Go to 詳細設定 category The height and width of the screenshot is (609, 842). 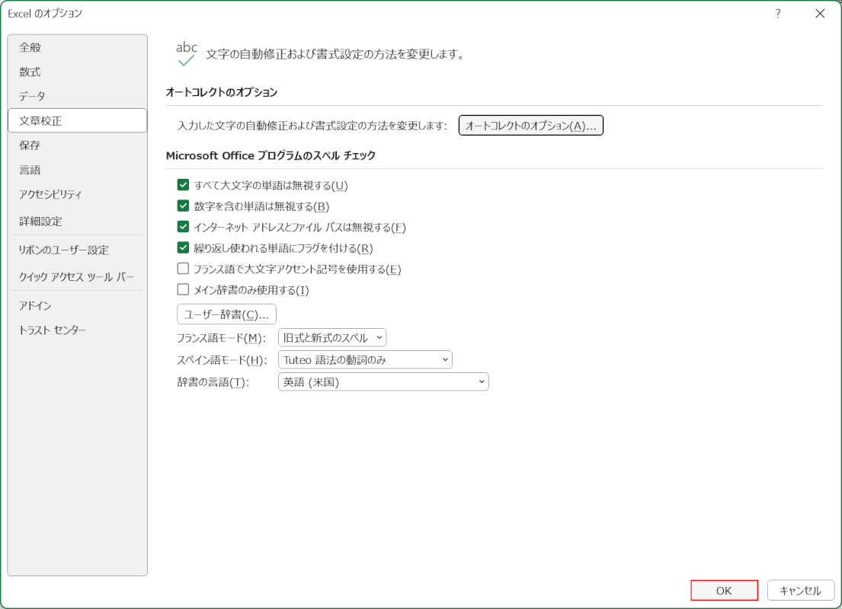coord(41,221)
